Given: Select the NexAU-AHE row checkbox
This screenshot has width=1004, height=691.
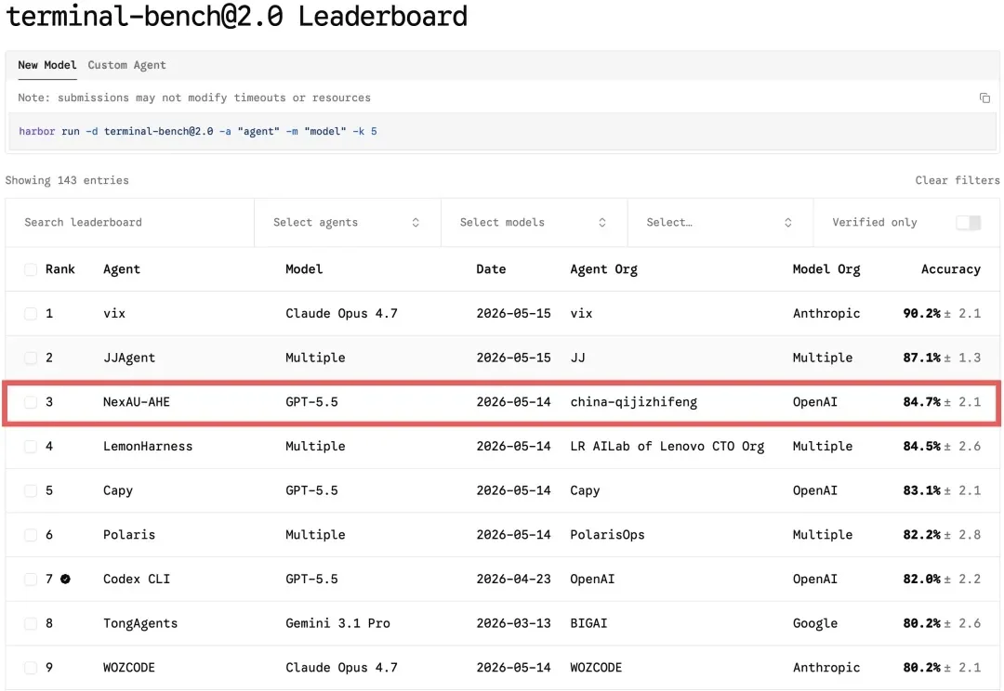Looking at the screenshot, I should (30, 402).
